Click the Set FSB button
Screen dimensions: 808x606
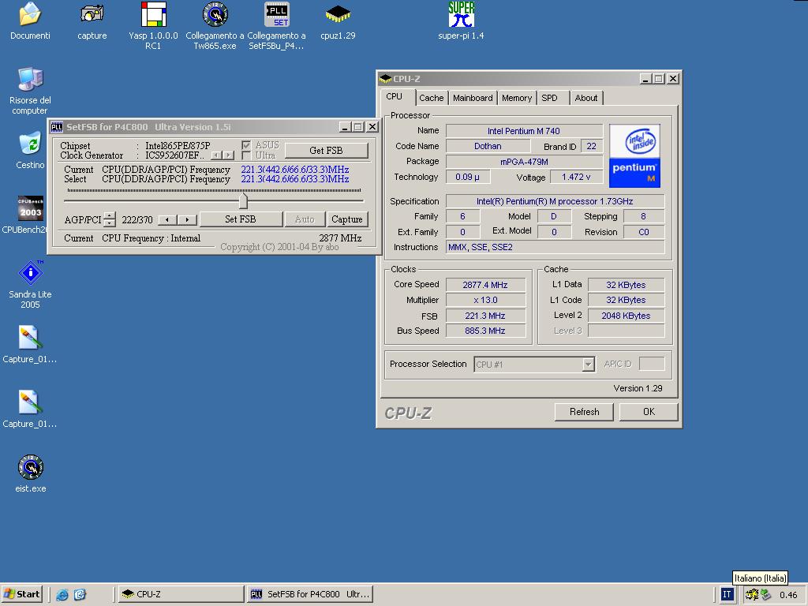[x=241, y=219]
